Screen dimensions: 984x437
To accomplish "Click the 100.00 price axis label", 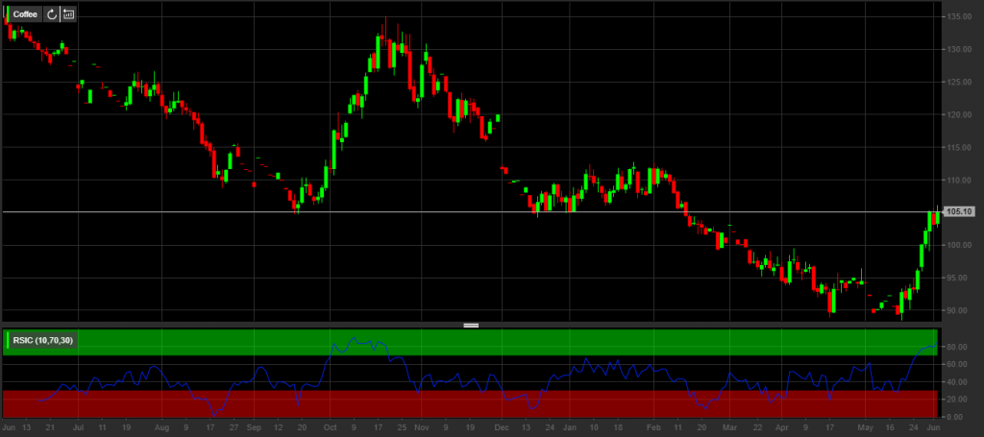I will [x=959, y=245].
